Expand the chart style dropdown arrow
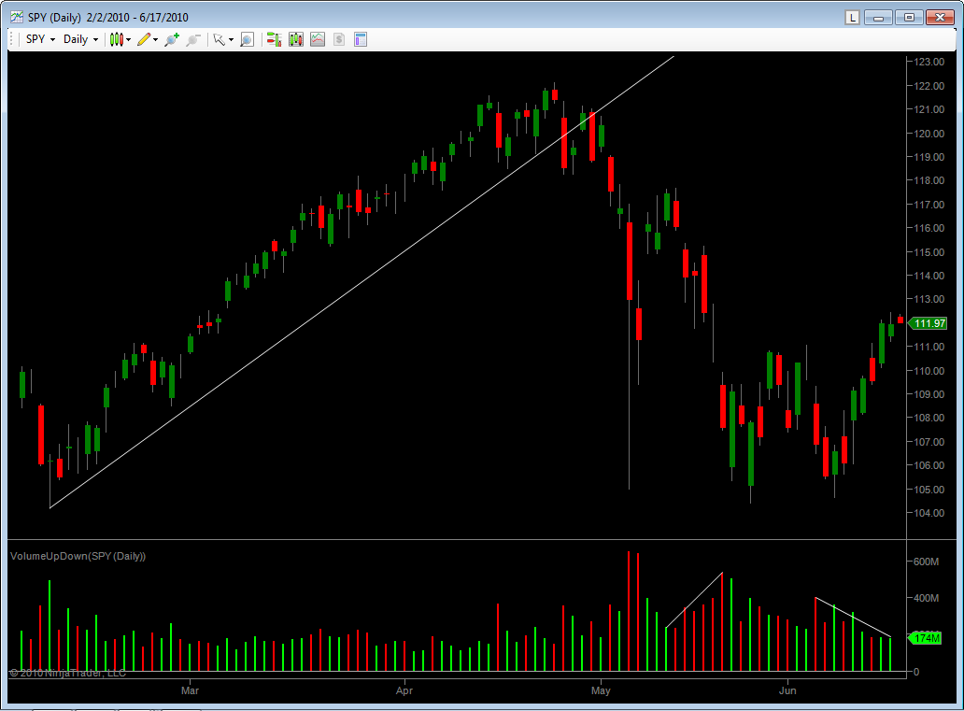 [x=129, y=40]
